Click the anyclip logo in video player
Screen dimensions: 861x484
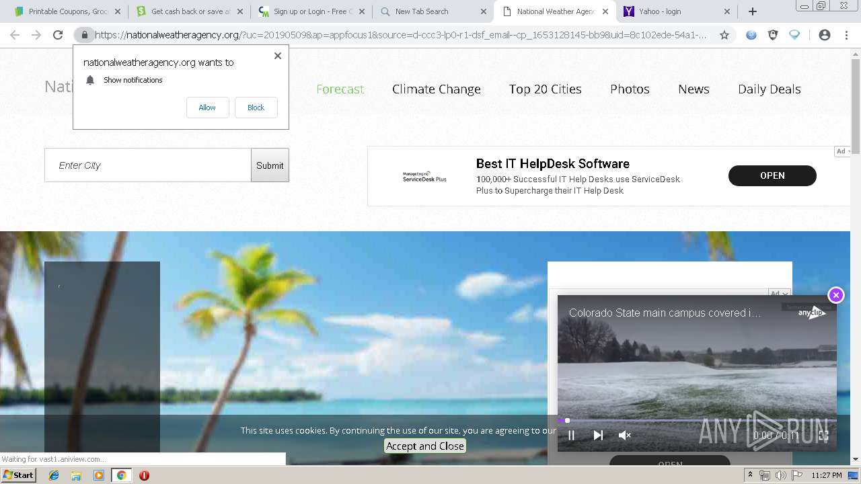pos(812,313)
